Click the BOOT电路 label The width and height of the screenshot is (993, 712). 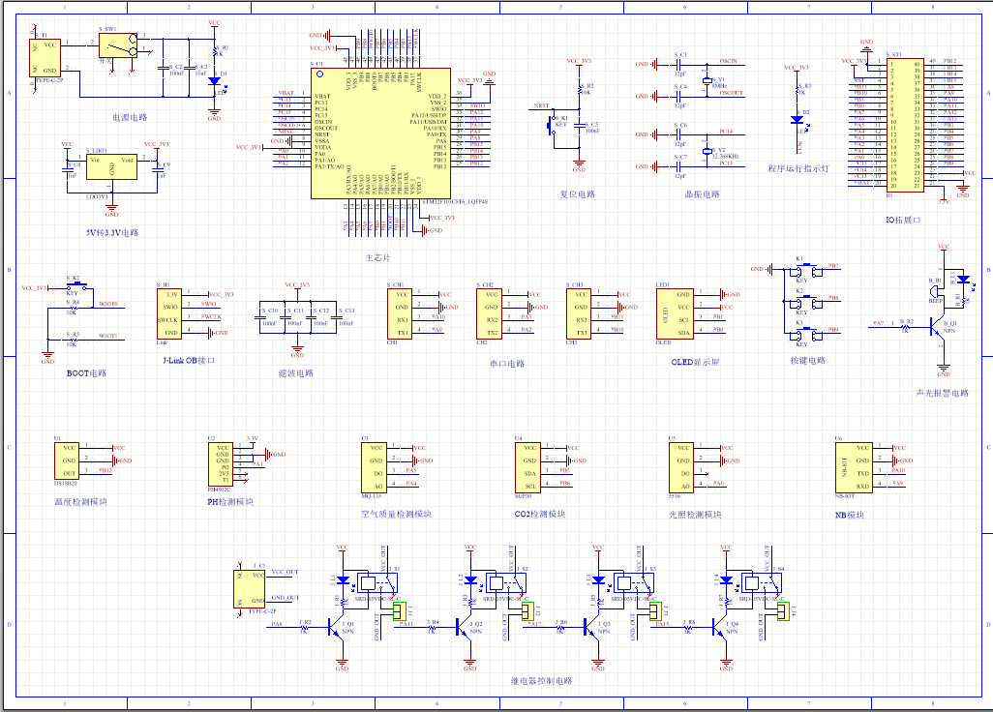pyautogui.click(x=87, y=373)
